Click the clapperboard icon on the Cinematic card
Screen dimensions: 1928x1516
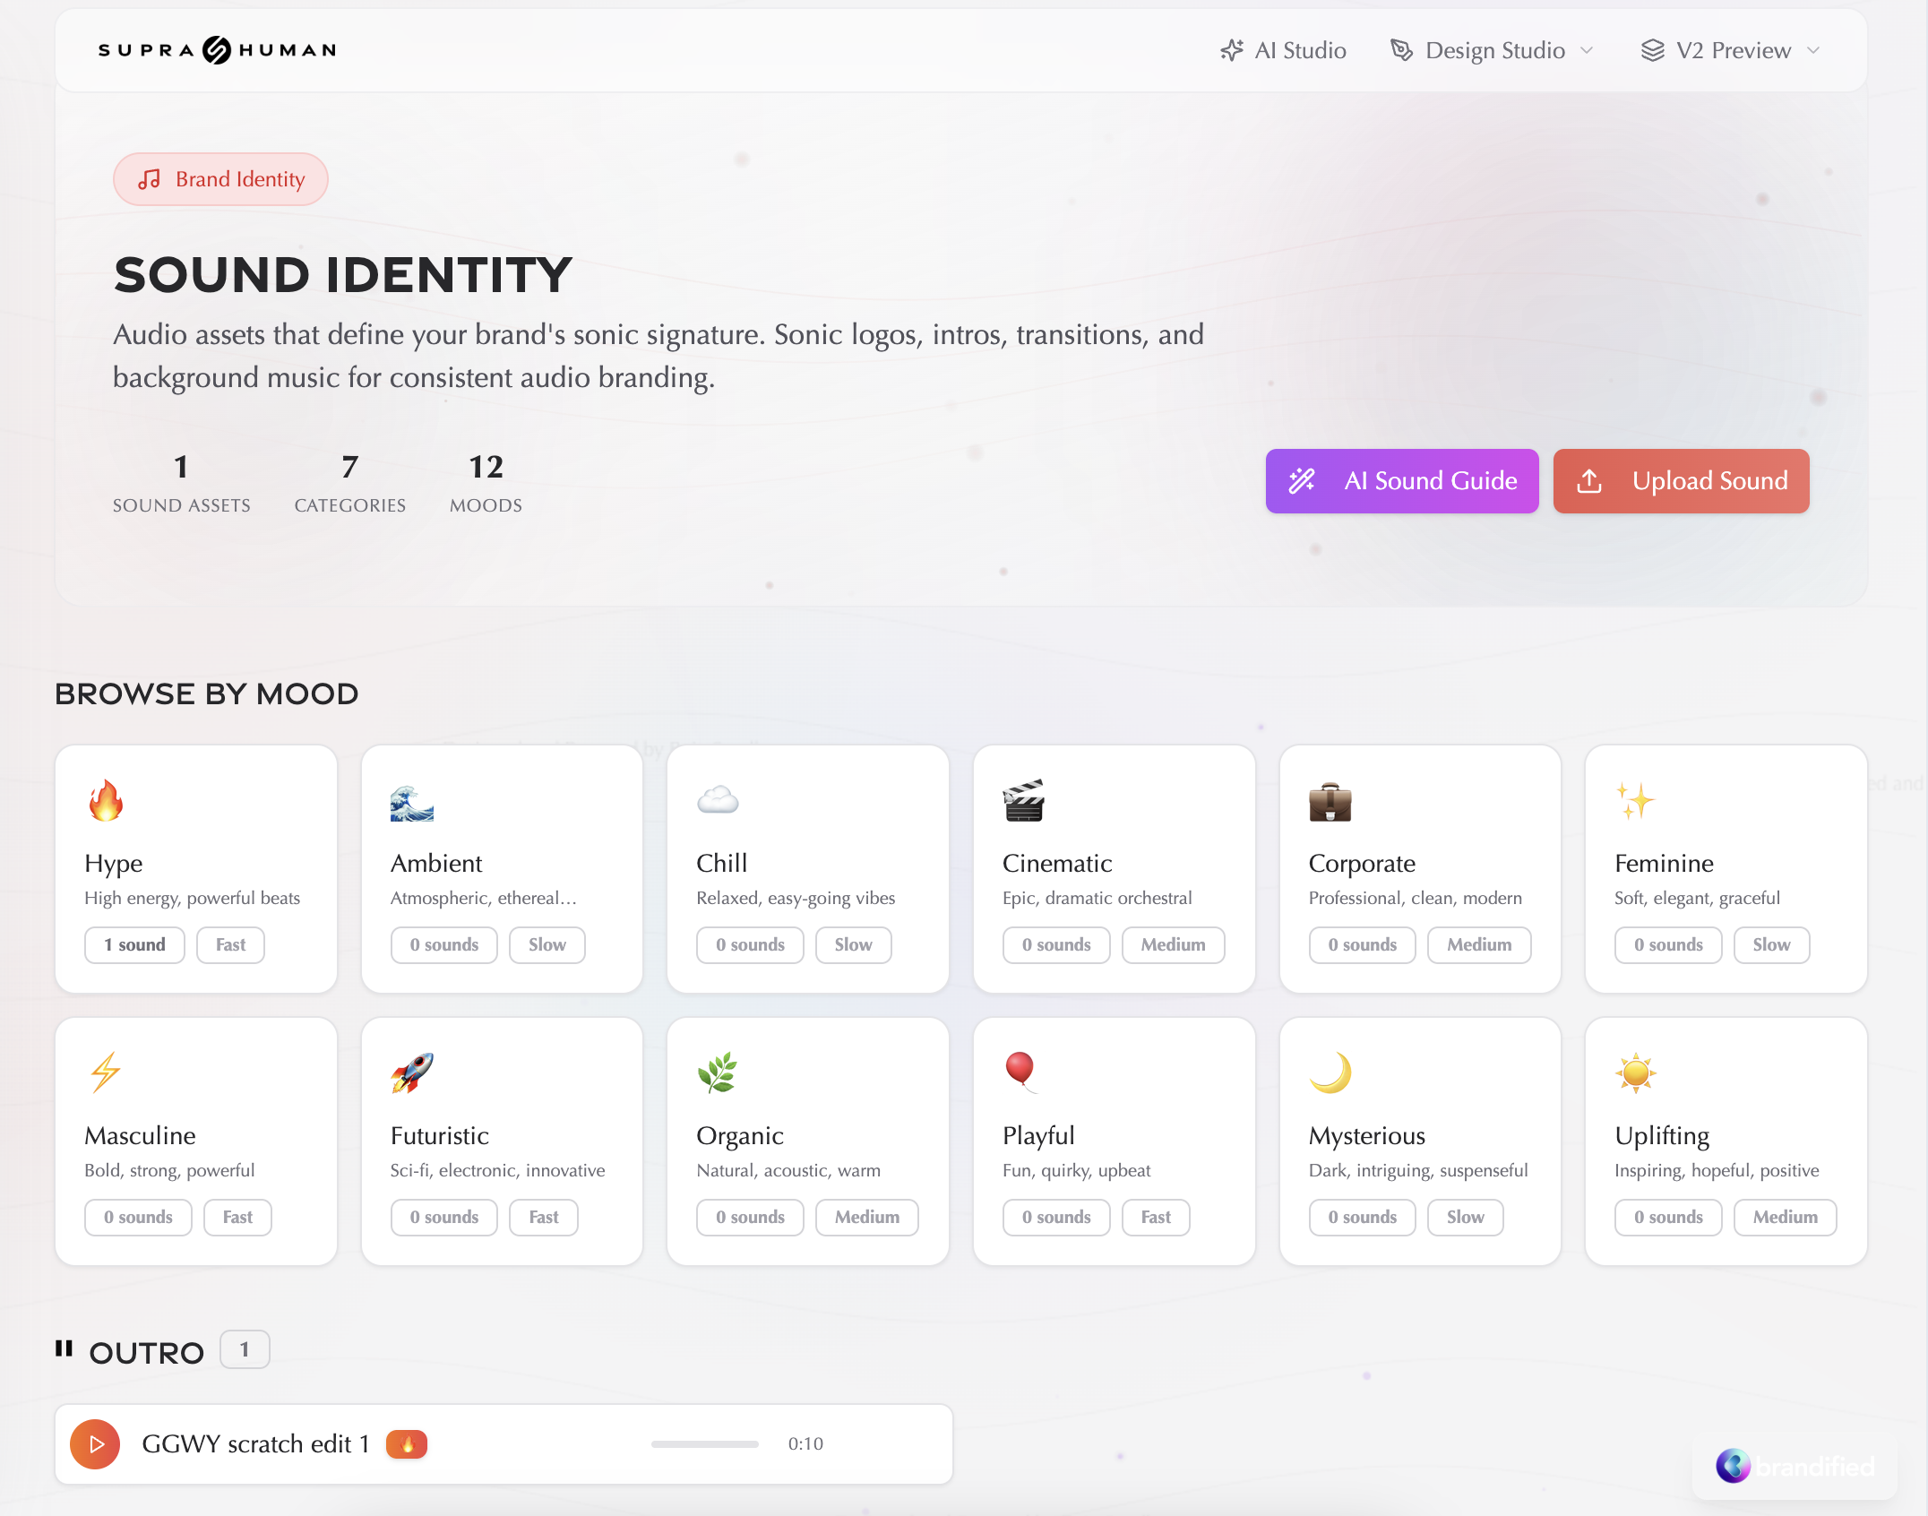[1024, 802]
